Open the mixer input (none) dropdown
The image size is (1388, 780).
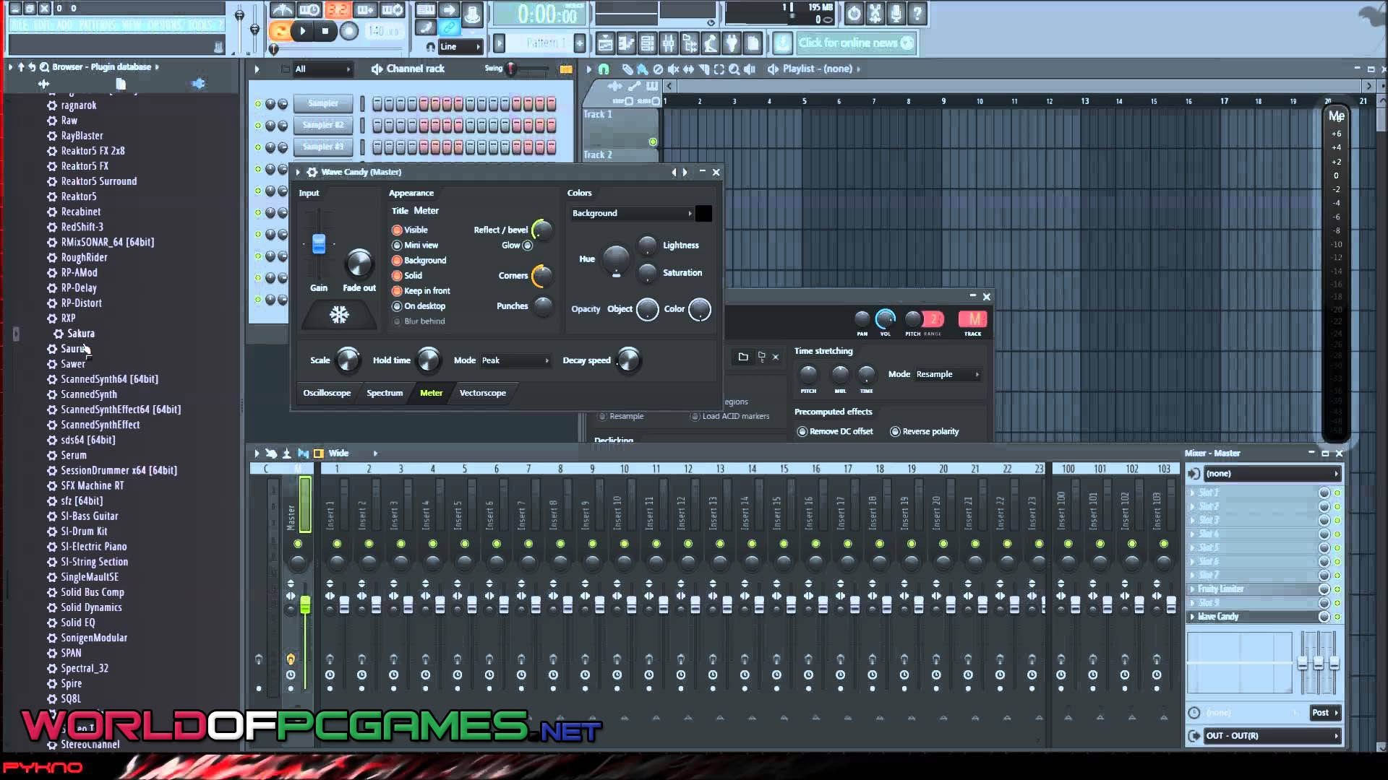tap(1271, 474)
